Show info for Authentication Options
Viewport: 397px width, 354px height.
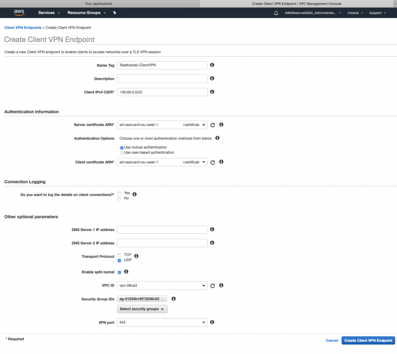coord(217,138)
